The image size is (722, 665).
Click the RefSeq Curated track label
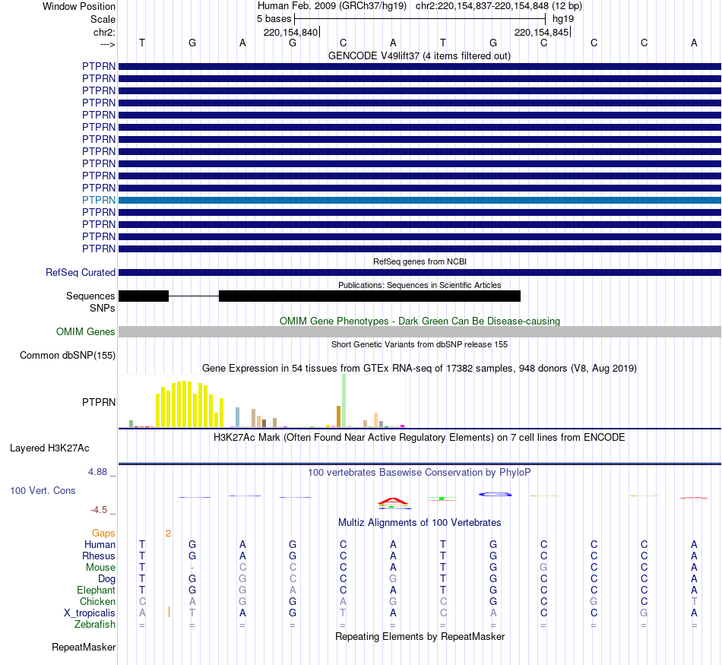point(80,273)
